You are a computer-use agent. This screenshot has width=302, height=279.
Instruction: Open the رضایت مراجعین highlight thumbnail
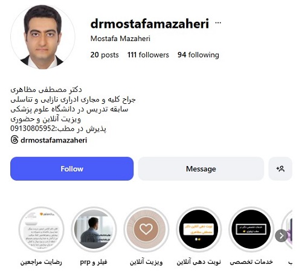(41, 229)
